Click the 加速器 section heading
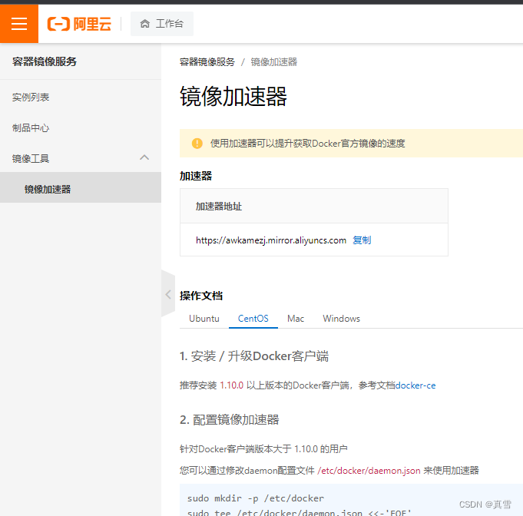 196,176
